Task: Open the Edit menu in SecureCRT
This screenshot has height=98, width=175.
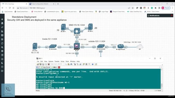Action: [x=42, y=62]
